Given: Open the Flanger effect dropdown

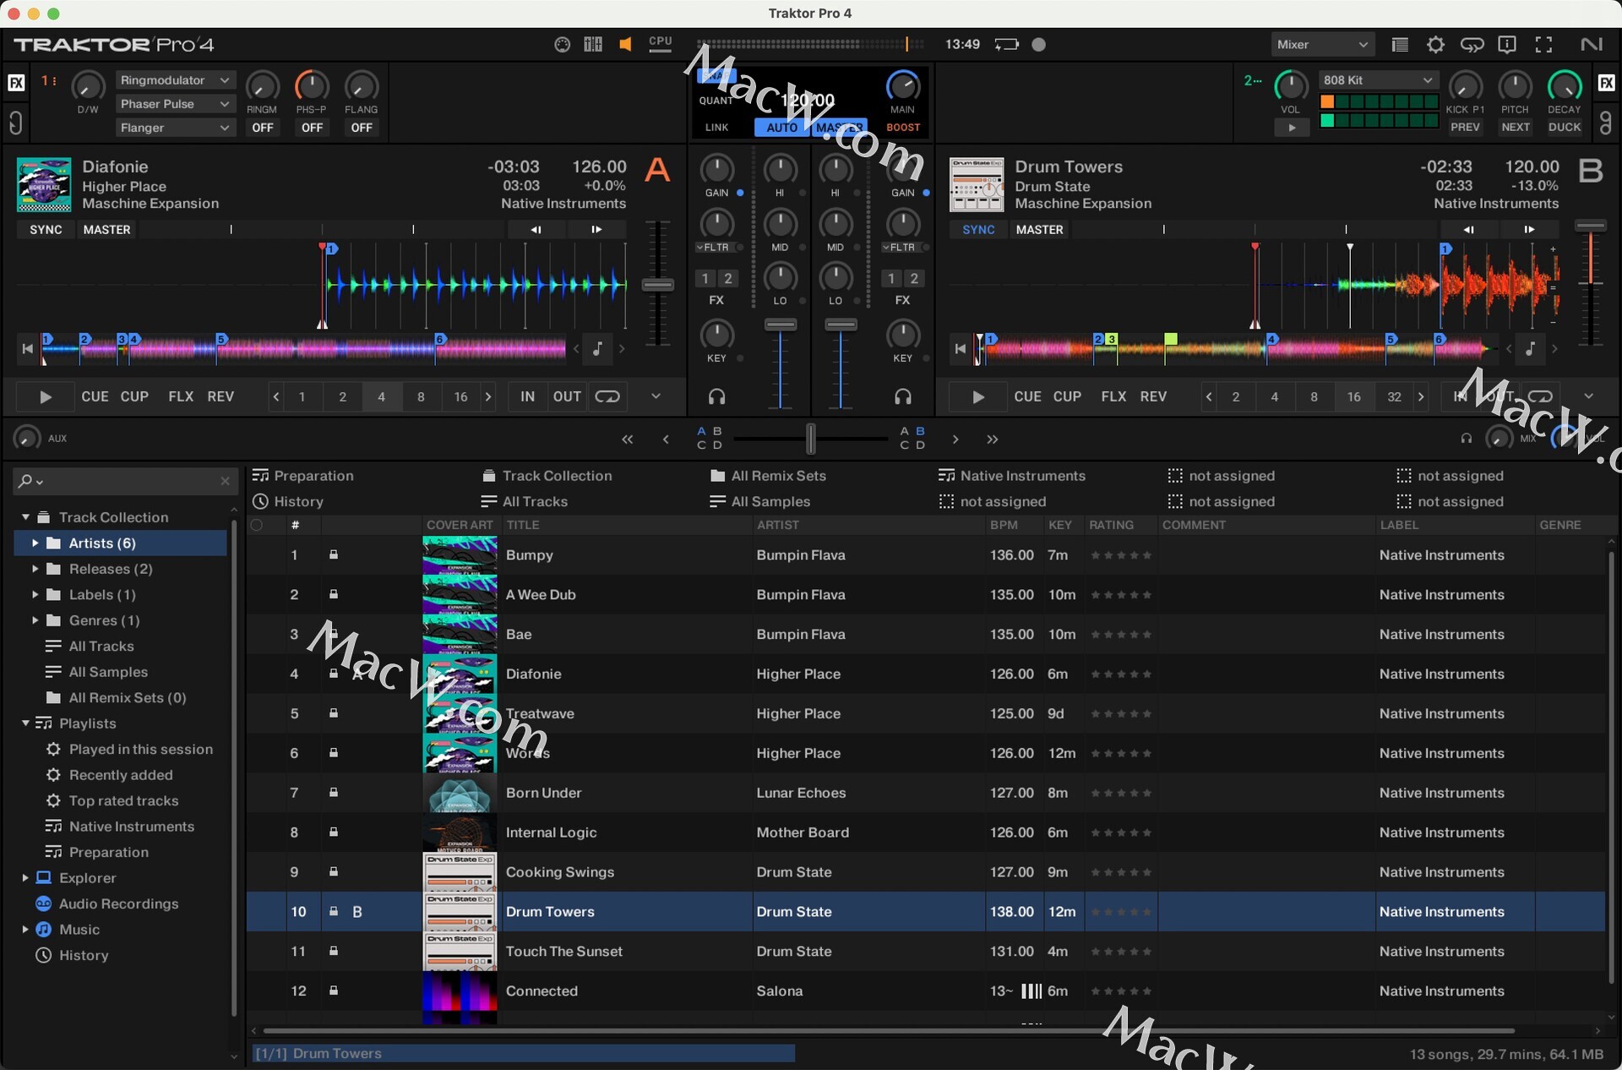Looking at the screenshot, I should pos(174,128).
